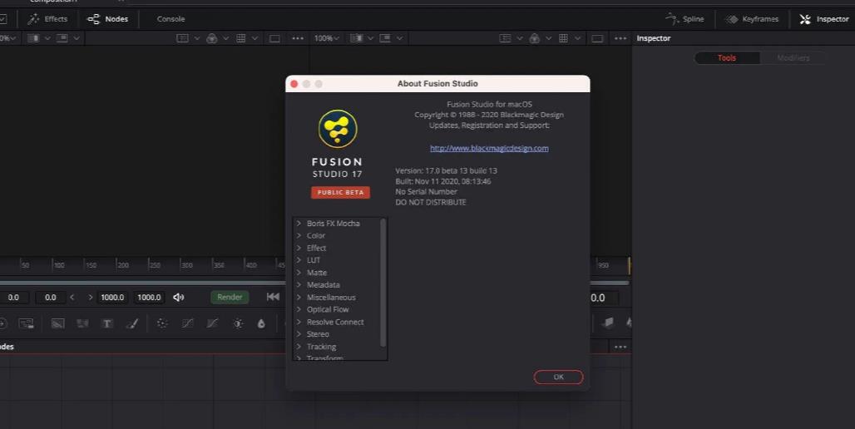The image size is (855, 429).
Task: Add the Blur droplet tool
Action: 261,323
